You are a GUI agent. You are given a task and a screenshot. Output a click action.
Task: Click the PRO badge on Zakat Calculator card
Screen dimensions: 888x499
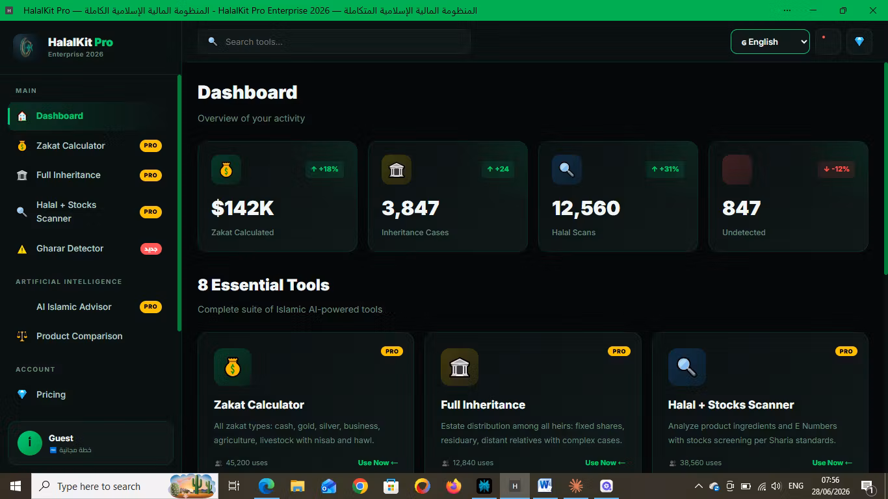(392, 352)
